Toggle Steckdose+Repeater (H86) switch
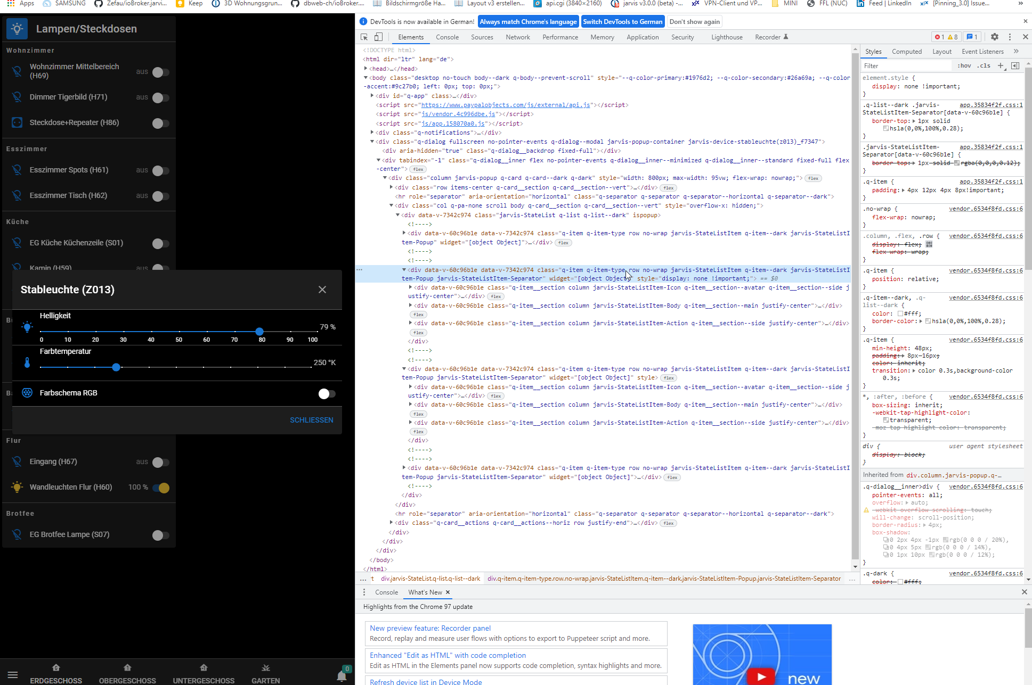 [x=160, y=123]
